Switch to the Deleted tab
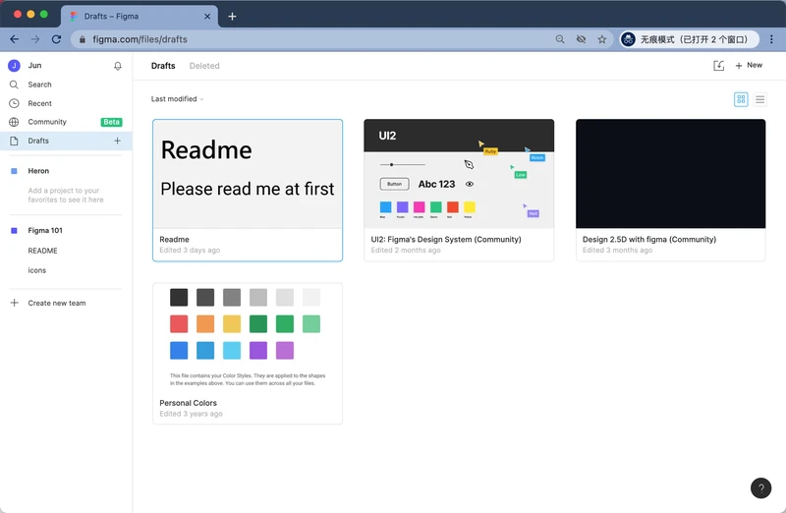786x513 pixels. [x=204, y=66]
